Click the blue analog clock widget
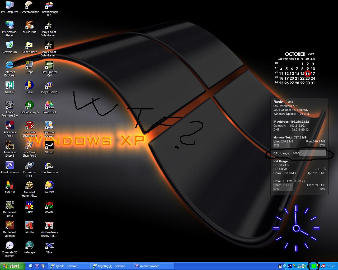The height and width of the screenshot is (270, 338). point(296,228)
